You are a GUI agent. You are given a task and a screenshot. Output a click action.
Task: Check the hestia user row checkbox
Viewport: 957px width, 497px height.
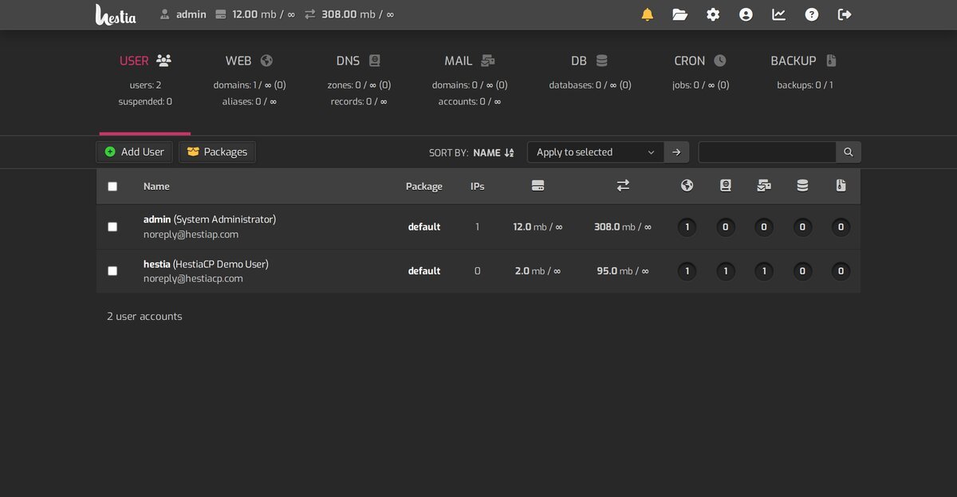(x=112, y=270)
